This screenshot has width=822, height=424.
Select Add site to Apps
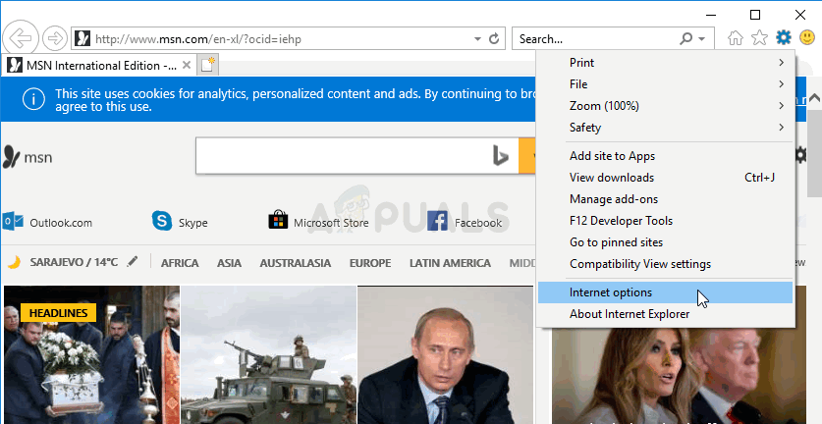click(665, 156)
